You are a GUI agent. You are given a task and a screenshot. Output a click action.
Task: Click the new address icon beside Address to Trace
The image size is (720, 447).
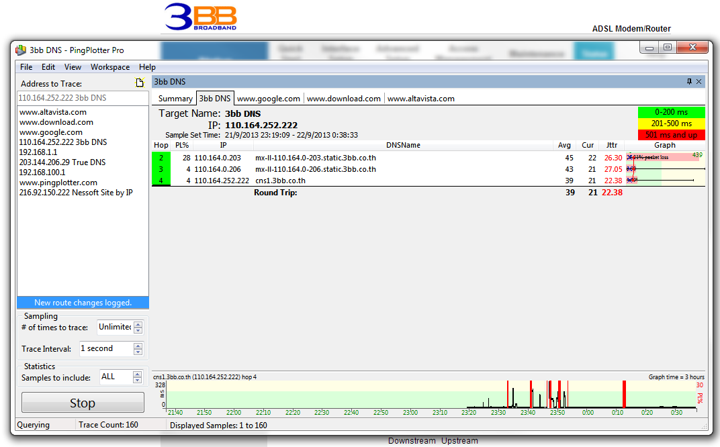pyautogui.click(x=140, y=83)
